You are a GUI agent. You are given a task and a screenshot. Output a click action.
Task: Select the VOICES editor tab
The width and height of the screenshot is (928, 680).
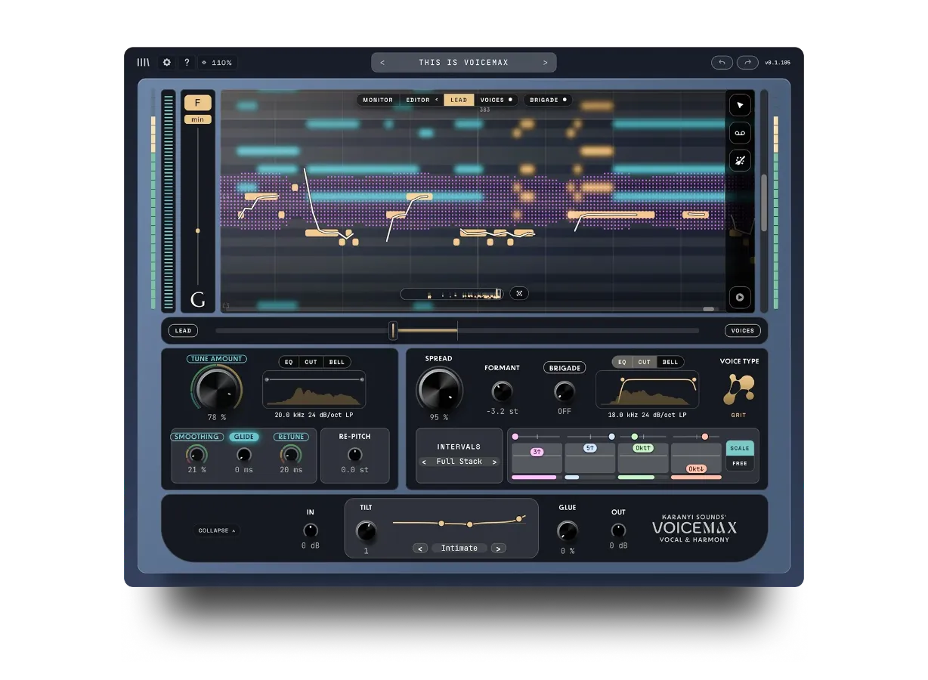[x=496, y=100]
